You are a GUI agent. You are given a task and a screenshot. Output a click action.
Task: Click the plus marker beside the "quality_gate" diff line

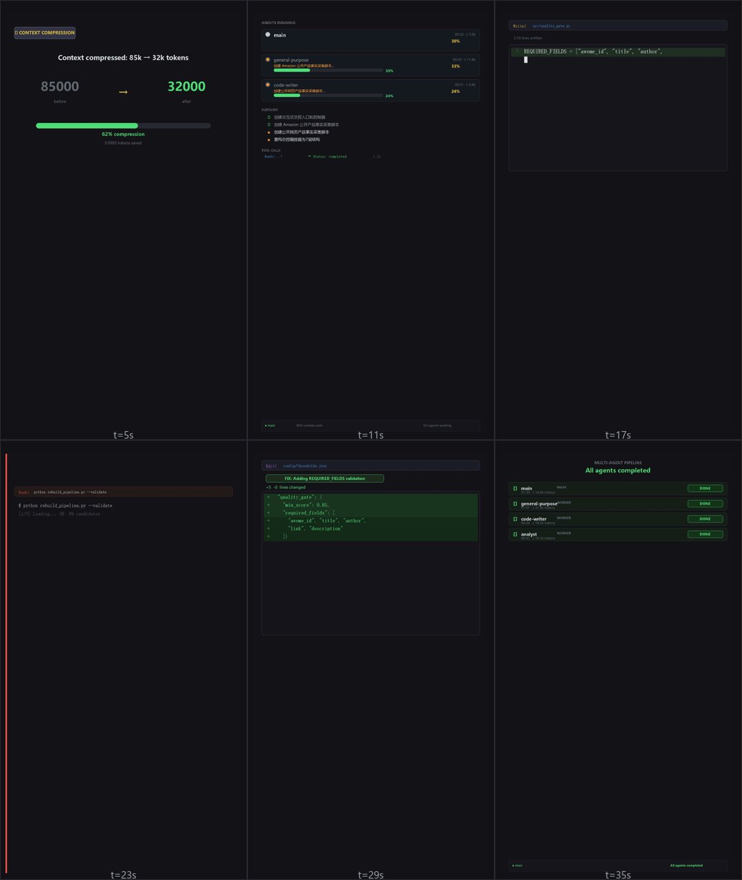click(x=268, y=497)
